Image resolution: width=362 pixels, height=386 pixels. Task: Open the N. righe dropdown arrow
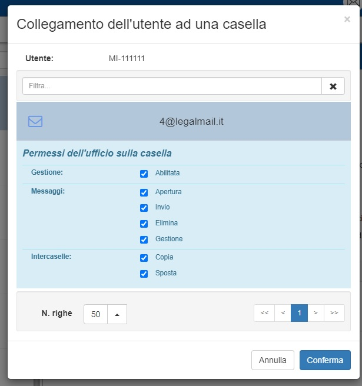(117, 314)
